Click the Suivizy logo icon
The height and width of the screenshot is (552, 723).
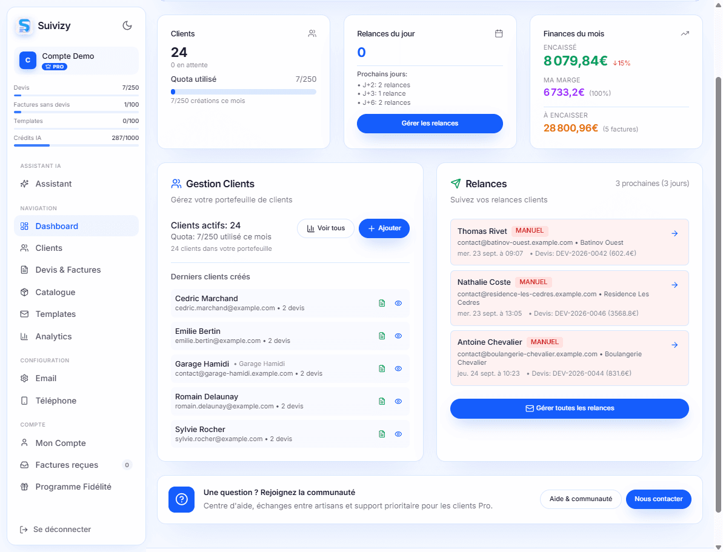pos(24,26)
